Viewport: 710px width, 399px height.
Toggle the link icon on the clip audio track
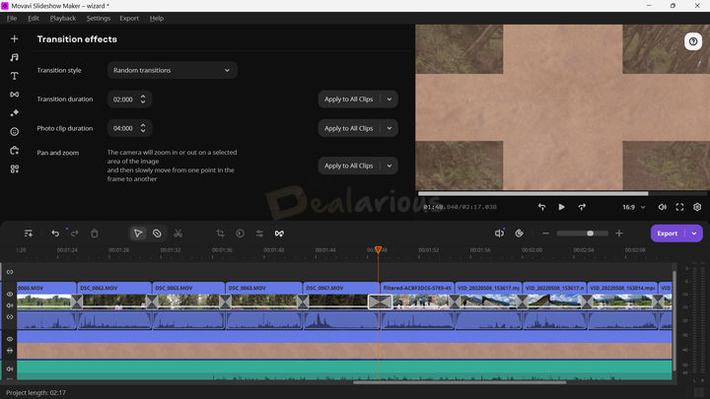[x=10, y=317]
